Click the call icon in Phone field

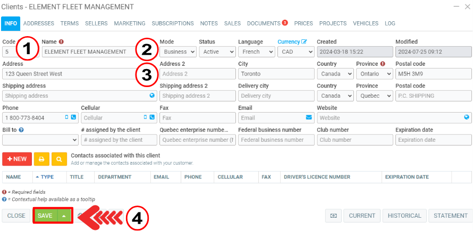pos(73,117)
